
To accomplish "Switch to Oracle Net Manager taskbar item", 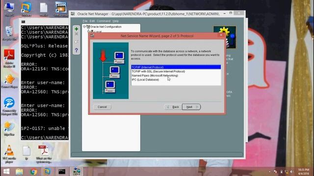I will [x=77, y=172].
